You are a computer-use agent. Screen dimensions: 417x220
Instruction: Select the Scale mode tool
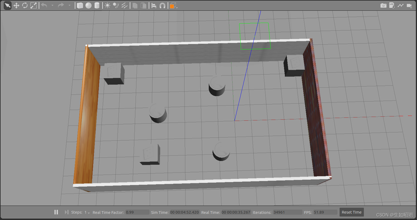coord(33,5)
